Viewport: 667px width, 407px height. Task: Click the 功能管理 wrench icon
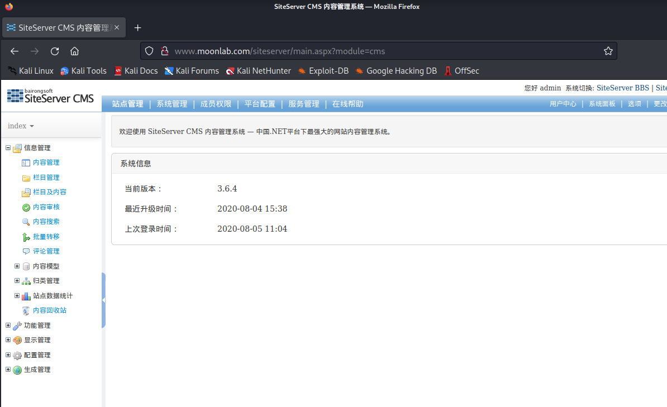17,326
